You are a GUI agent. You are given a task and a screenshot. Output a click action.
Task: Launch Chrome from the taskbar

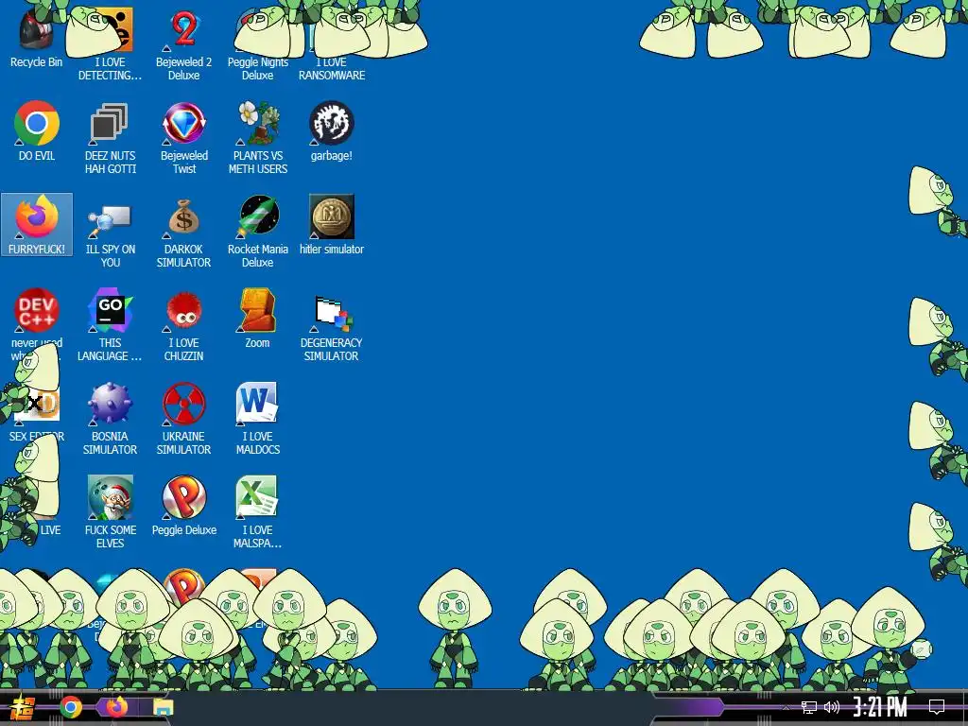coord(70,707)
